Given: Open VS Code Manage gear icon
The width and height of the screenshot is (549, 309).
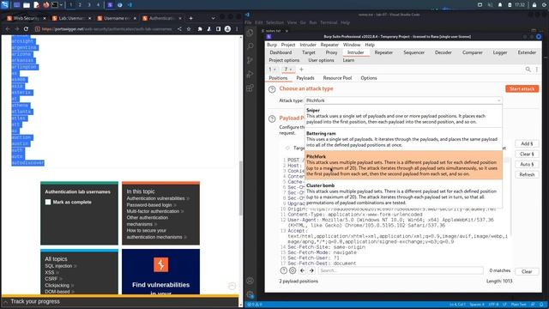Looking at the screenshot, I should click(250, 294).
